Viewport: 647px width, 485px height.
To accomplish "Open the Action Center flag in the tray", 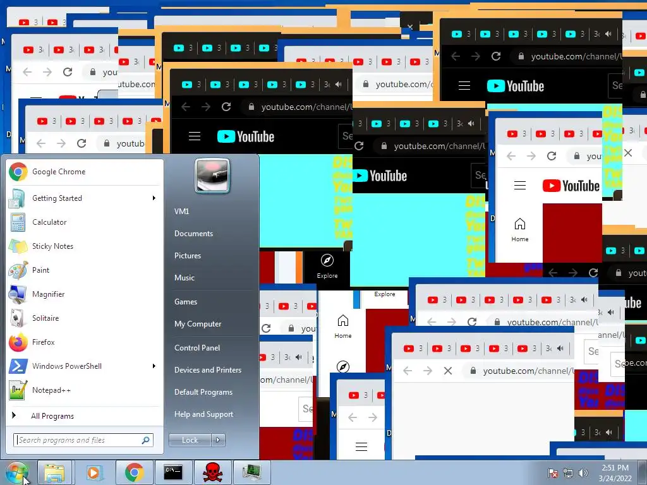I will (x=552, y=473).
